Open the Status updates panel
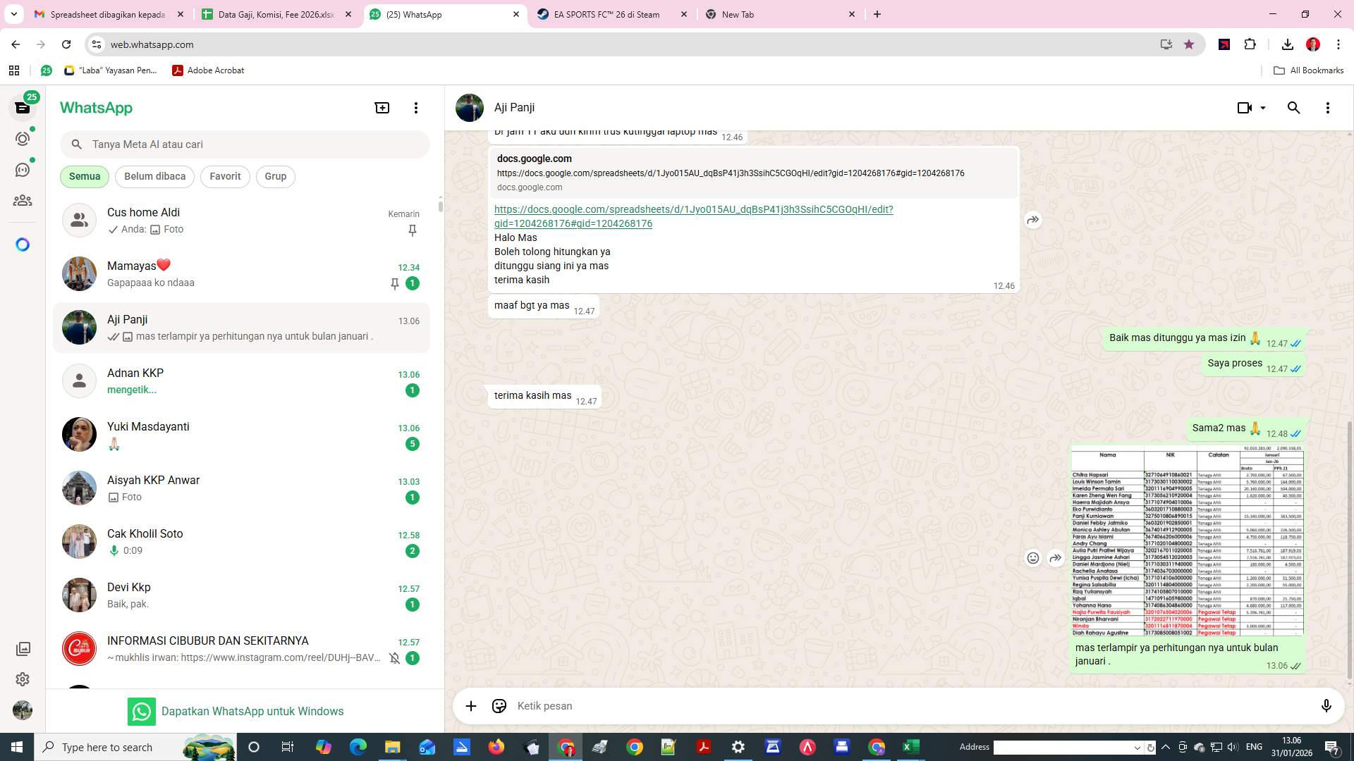This screenshot has height=761, width=1354. (x=23, y=139)
